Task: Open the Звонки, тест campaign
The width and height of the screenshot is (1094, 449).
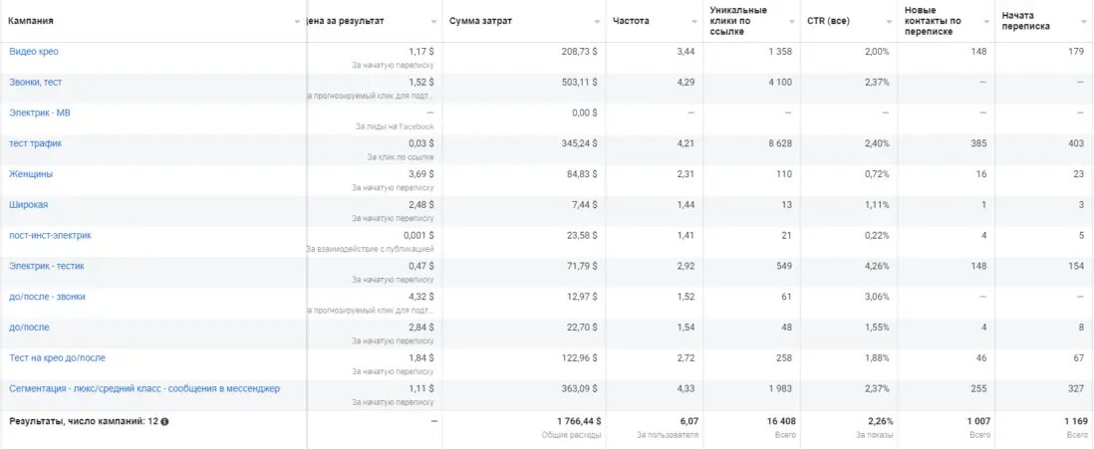Action: [x=36, y=83]
